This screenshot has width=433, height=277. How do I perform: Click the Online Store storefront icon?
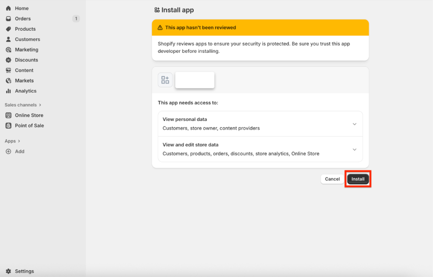point(9,115)
